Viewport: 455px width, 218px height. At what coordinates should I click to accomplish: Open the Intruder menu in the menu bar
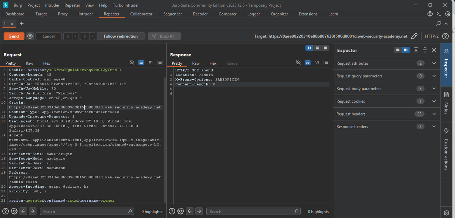coord(52,5)
